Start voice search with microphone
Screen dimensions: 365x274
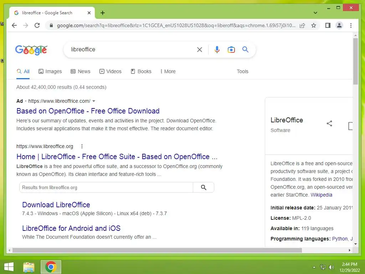click(x=217, y=50)
